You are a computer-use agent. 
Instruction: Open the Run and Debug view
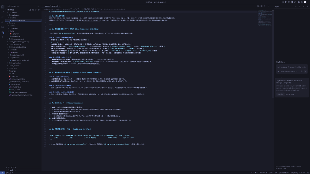pos(2,22)
